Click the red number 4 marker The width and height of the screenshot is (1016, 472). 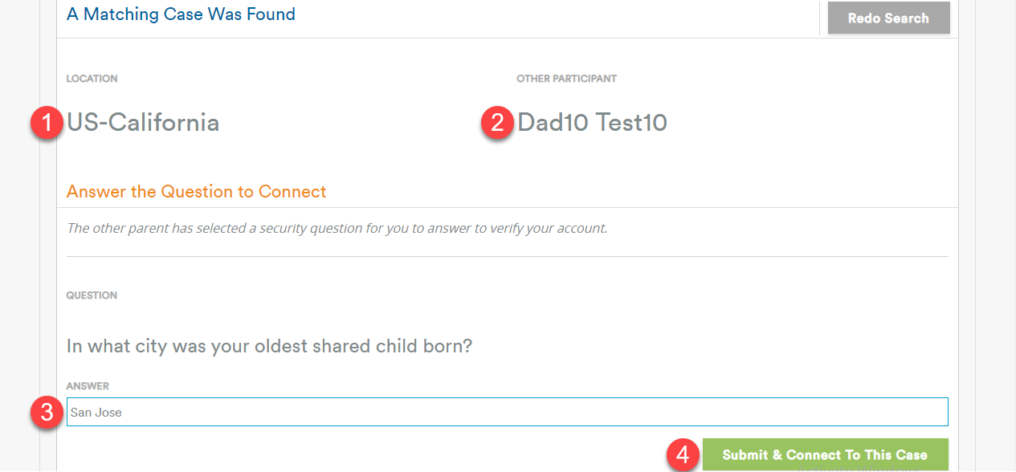pyautogui.click(x=683, y=455)
